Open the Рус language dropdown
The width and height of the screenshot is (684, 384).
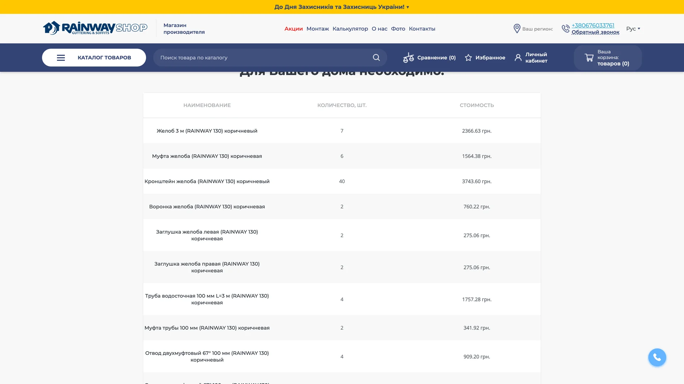633,28
